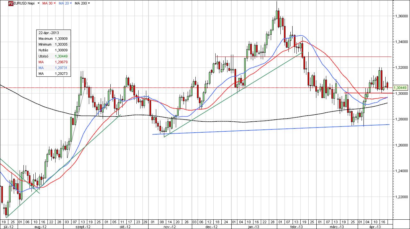The image size is (410, 229).
Task: Click the 22-ápr.-2013 date in data box
Action: tap(49, 33)
